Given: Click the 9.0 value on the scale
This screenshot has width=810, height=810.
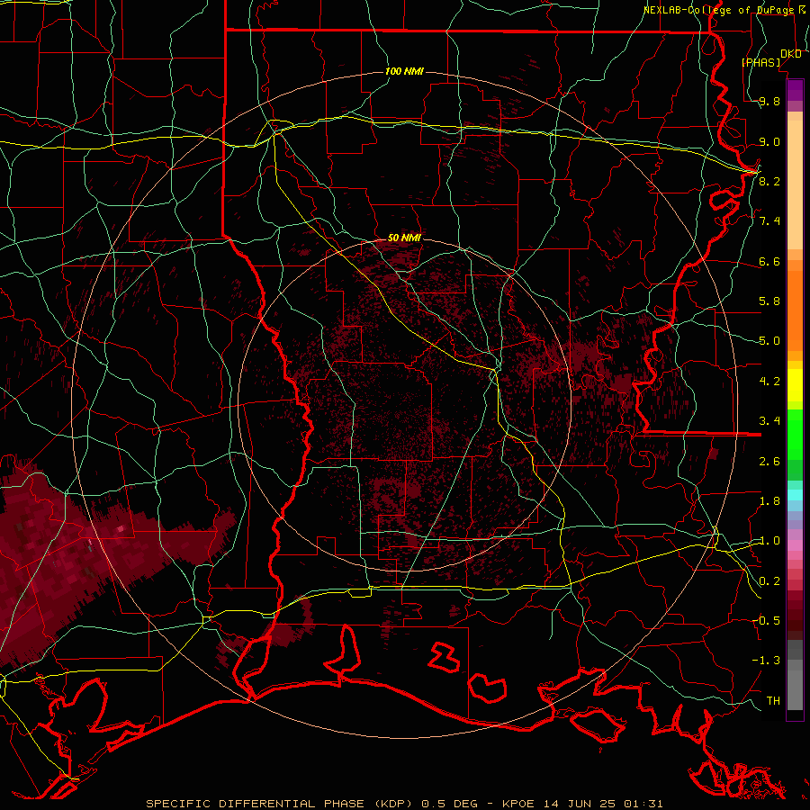Looking at the screenshot, I should pyautogui.click(x=769, y=141).
